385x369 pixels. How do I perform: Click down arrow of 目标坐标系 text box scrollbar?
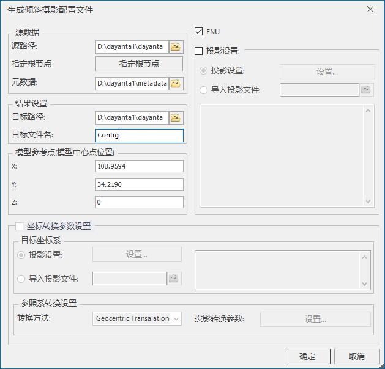365,283
